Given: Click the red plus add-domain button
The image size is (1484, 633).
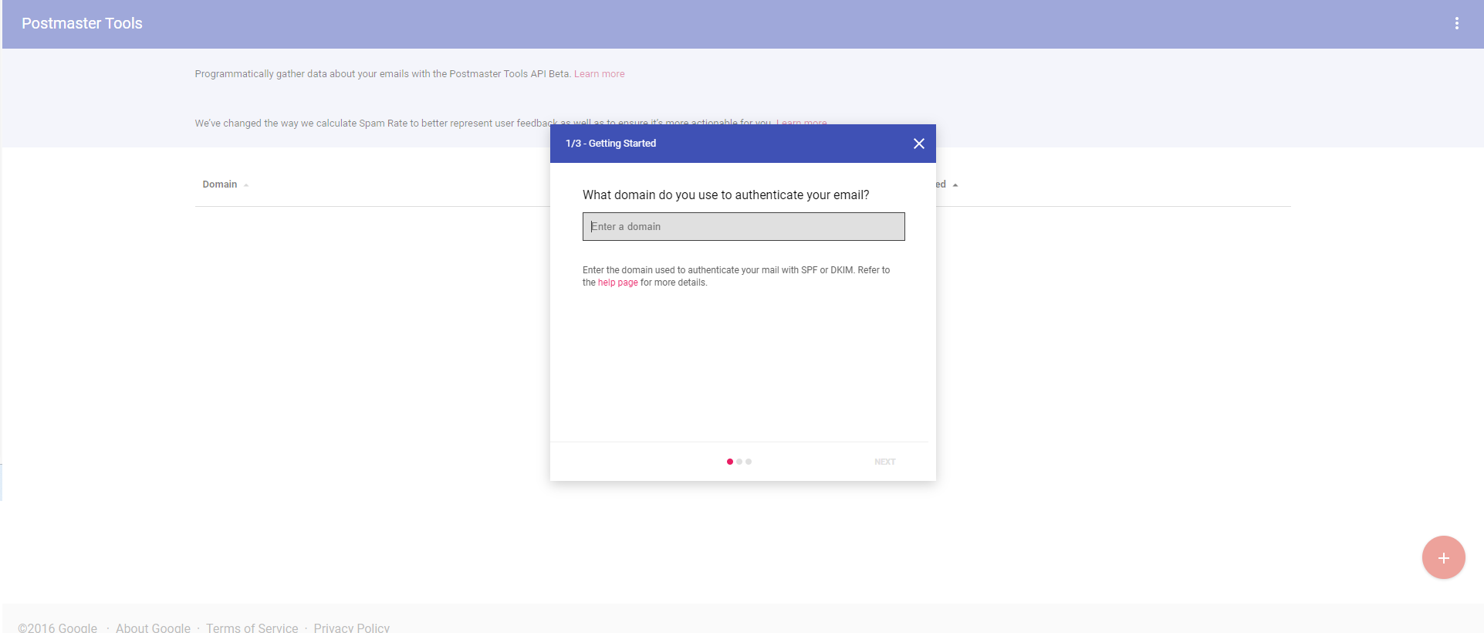Looking at the screenshot, I should pyautogui.click(x=1443, y=557).
